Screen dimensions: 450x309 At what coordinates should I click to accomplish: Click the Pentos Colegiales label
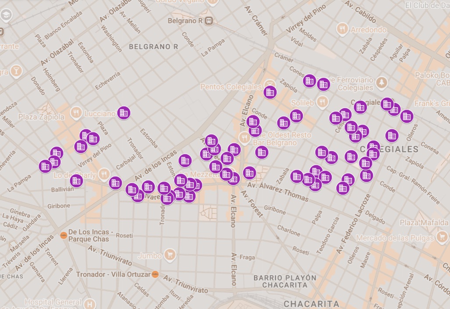[x=231, y=87]
